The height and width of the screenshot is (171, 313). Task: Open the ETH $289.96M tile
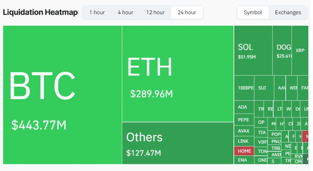pos(178,74)
